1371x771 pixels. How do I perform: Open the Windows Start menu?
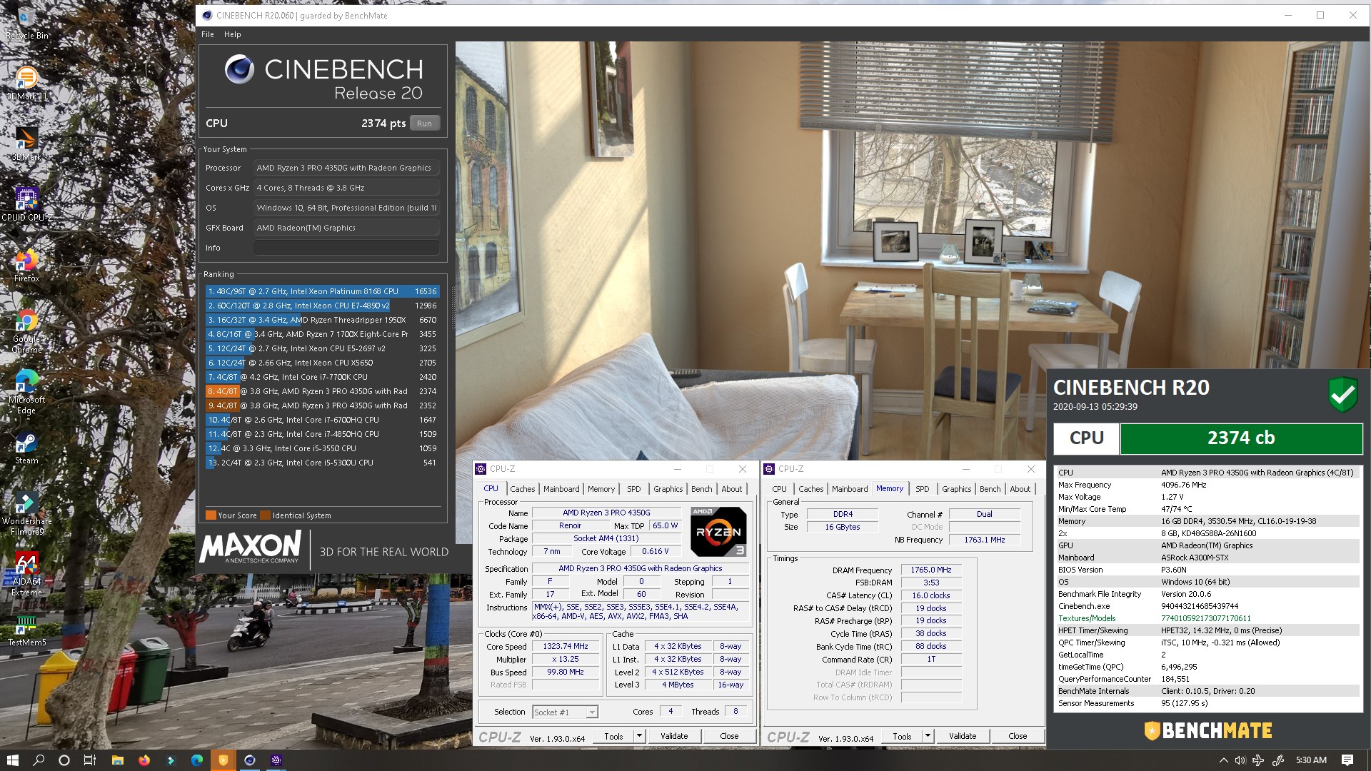tap(12, 760)
